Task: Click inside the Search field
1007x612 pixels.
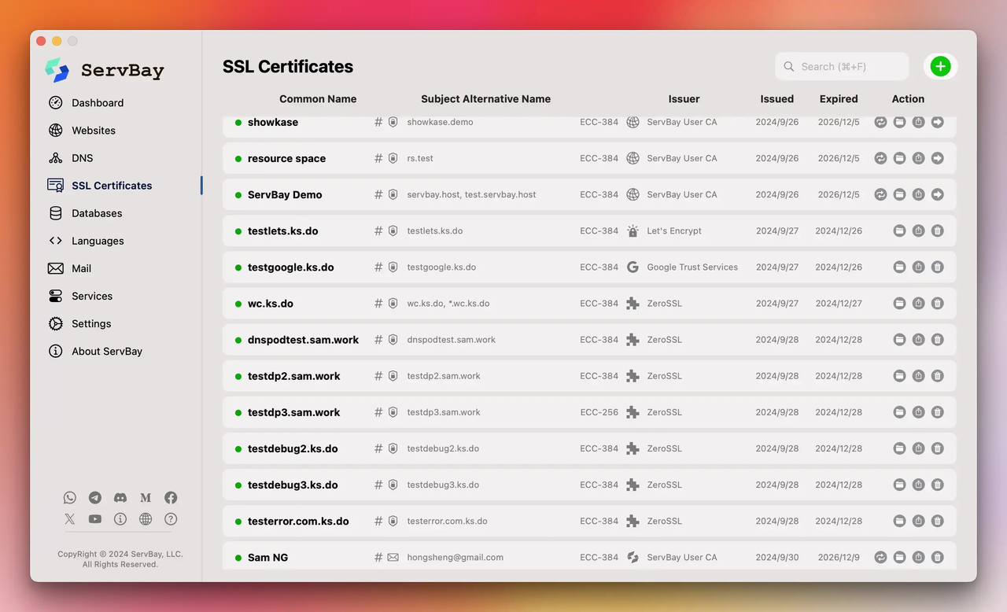Action: [841, 66]
